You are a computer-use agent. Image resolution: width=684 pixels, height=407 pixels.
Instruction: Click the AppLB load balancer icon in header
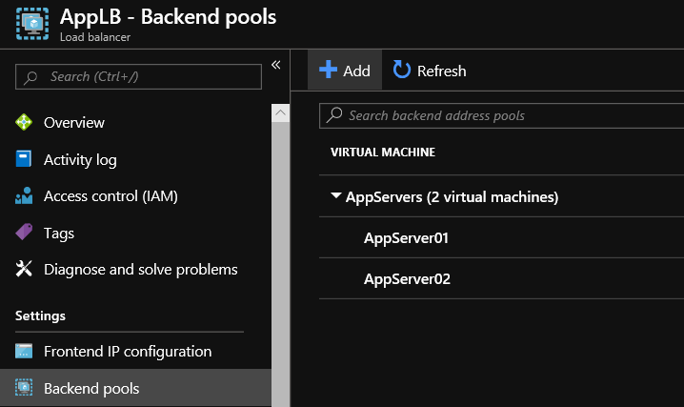[x=32, y=24]
